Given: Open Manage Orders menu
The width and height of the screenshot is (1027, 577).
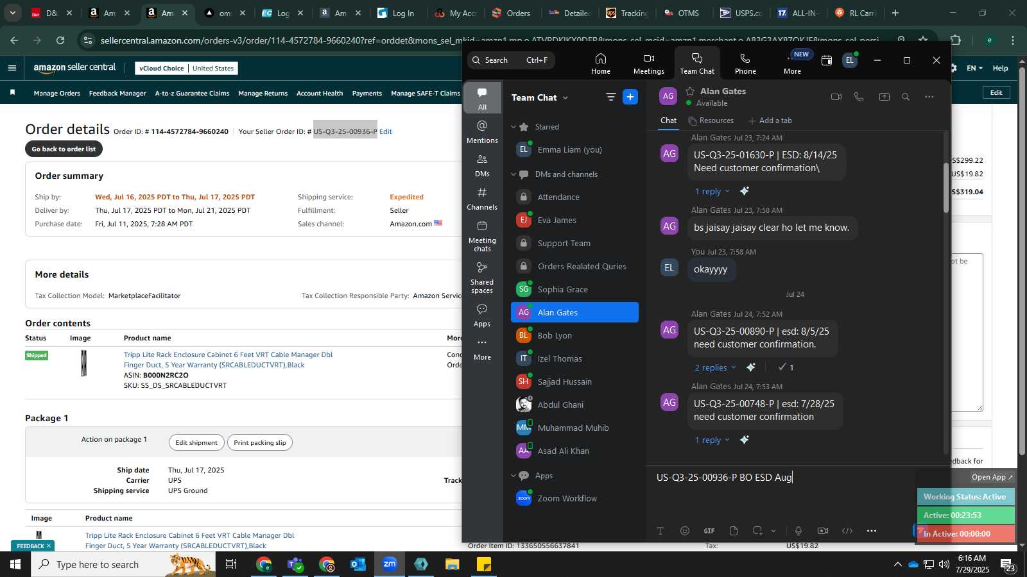Looking at the screenshot, I should 57,94.
